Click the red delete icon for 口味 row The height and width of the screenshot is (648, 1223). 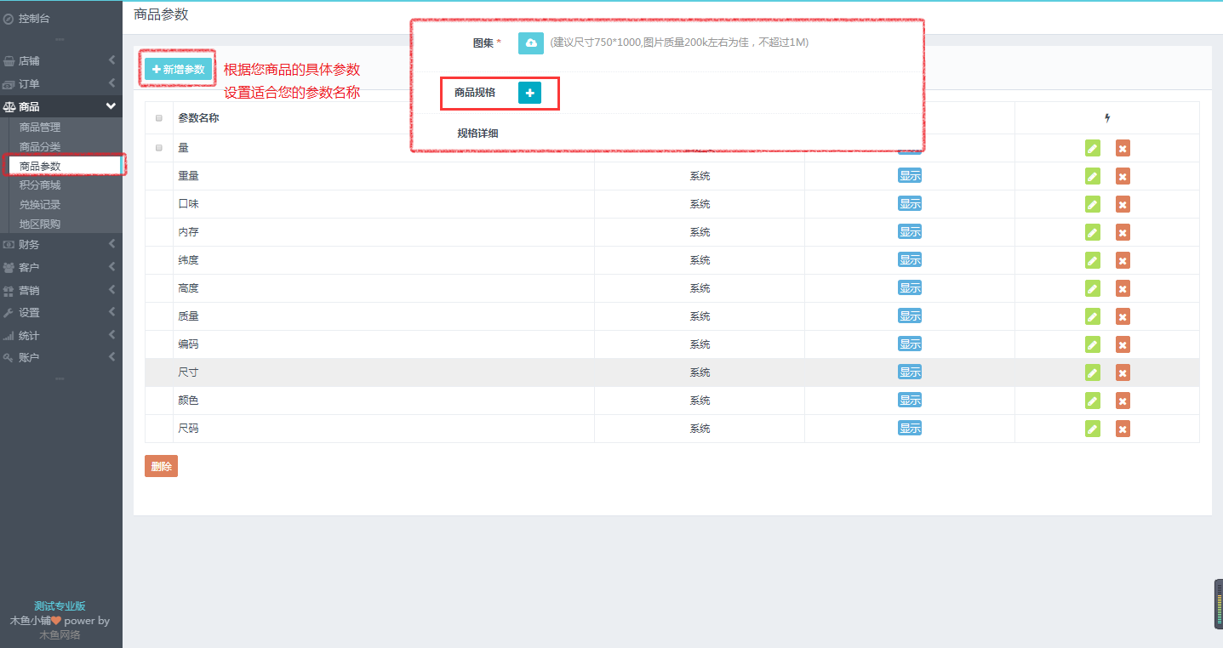1123,204
